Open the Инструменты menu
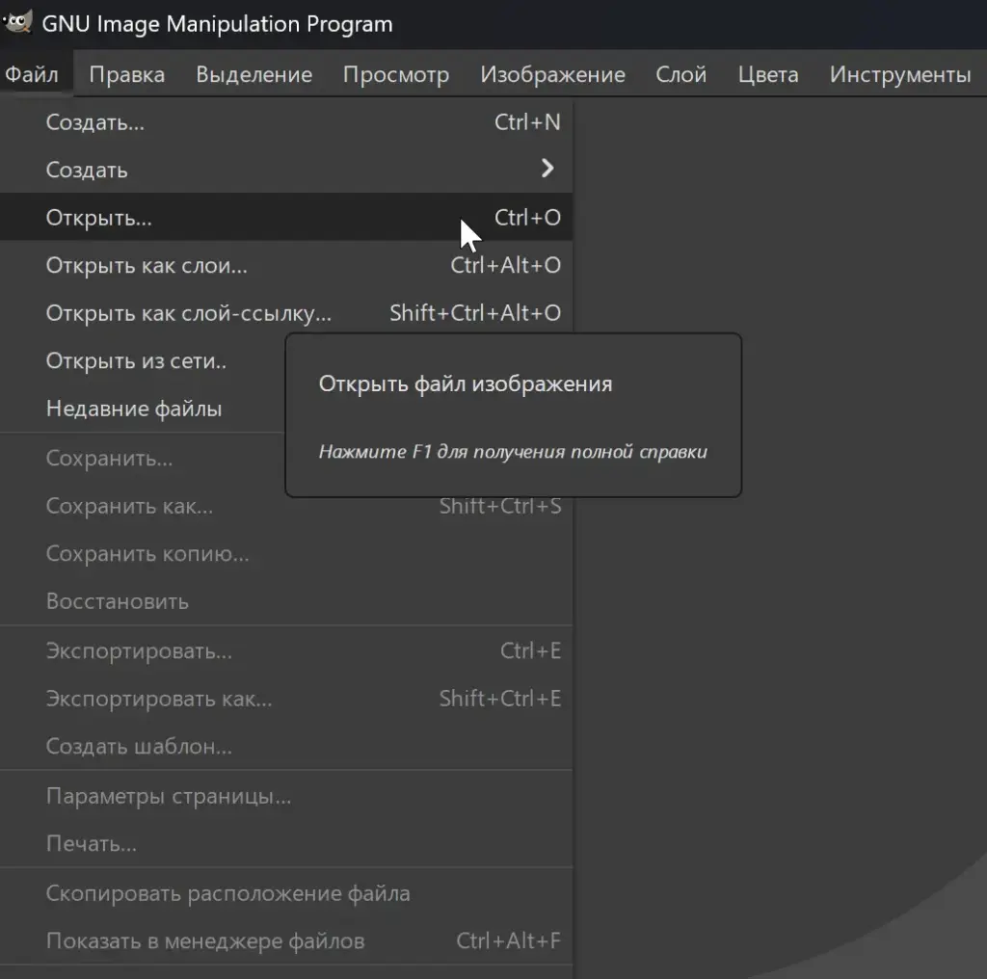 pyautogui.click(x=900, y=74)
